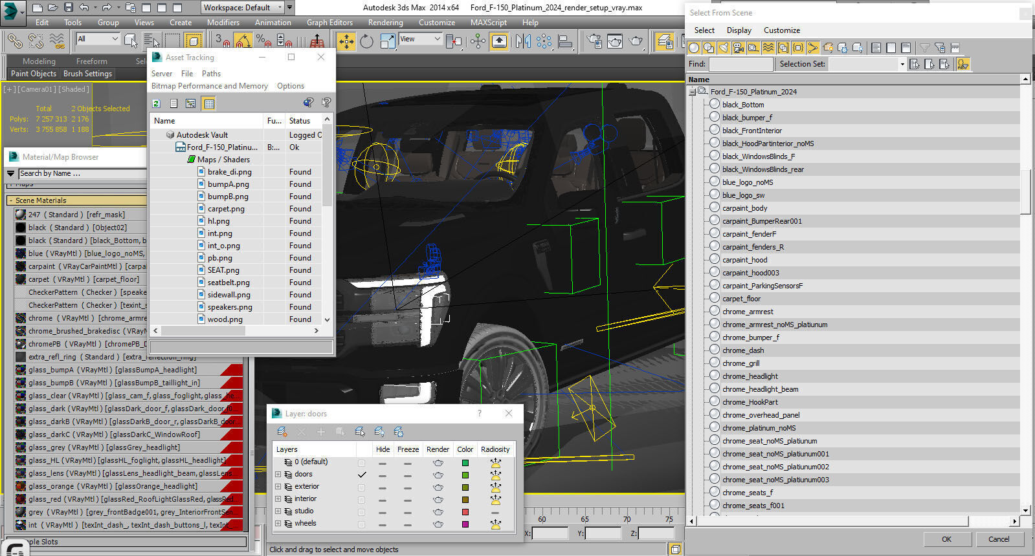The height and width of the screenshot is (556, 1035).
Task: Open the Graph Editors menu
Action: 329,22
